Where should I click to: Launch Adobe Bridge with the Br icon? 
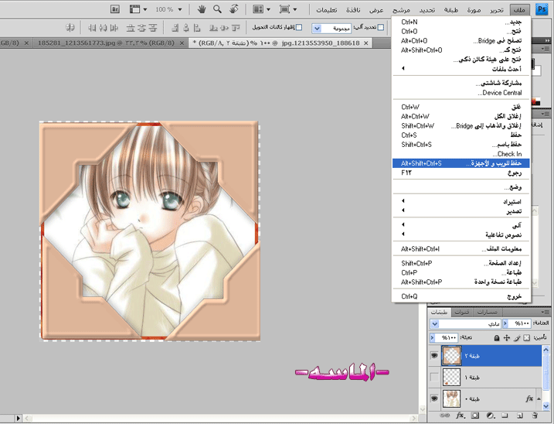pyautogui.click(x=115, y=9)
